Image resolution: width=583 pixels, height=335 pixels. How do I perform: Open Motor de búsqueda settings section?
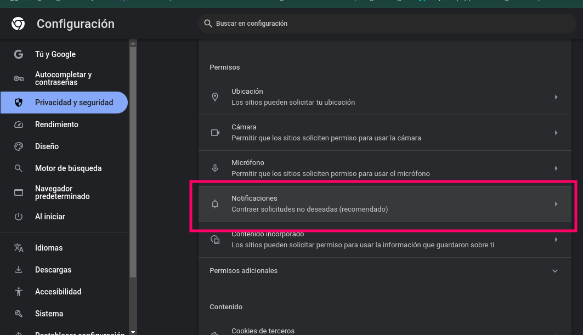(68, 168)
